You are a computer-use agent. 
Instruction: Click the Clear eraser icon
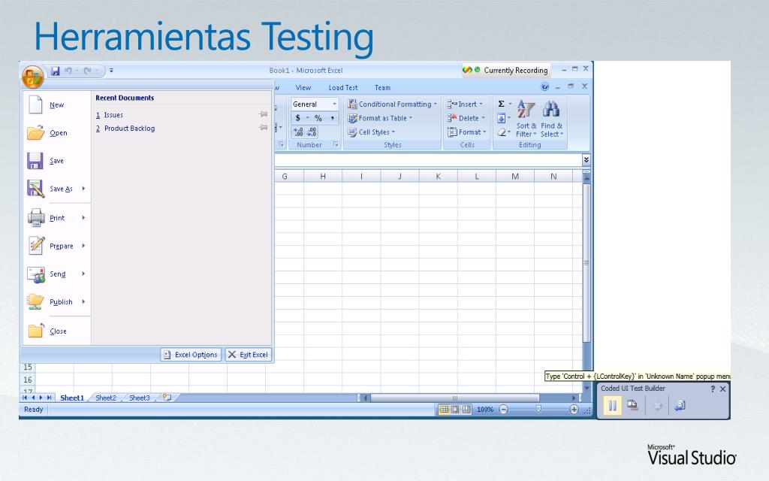click(501, 132)
